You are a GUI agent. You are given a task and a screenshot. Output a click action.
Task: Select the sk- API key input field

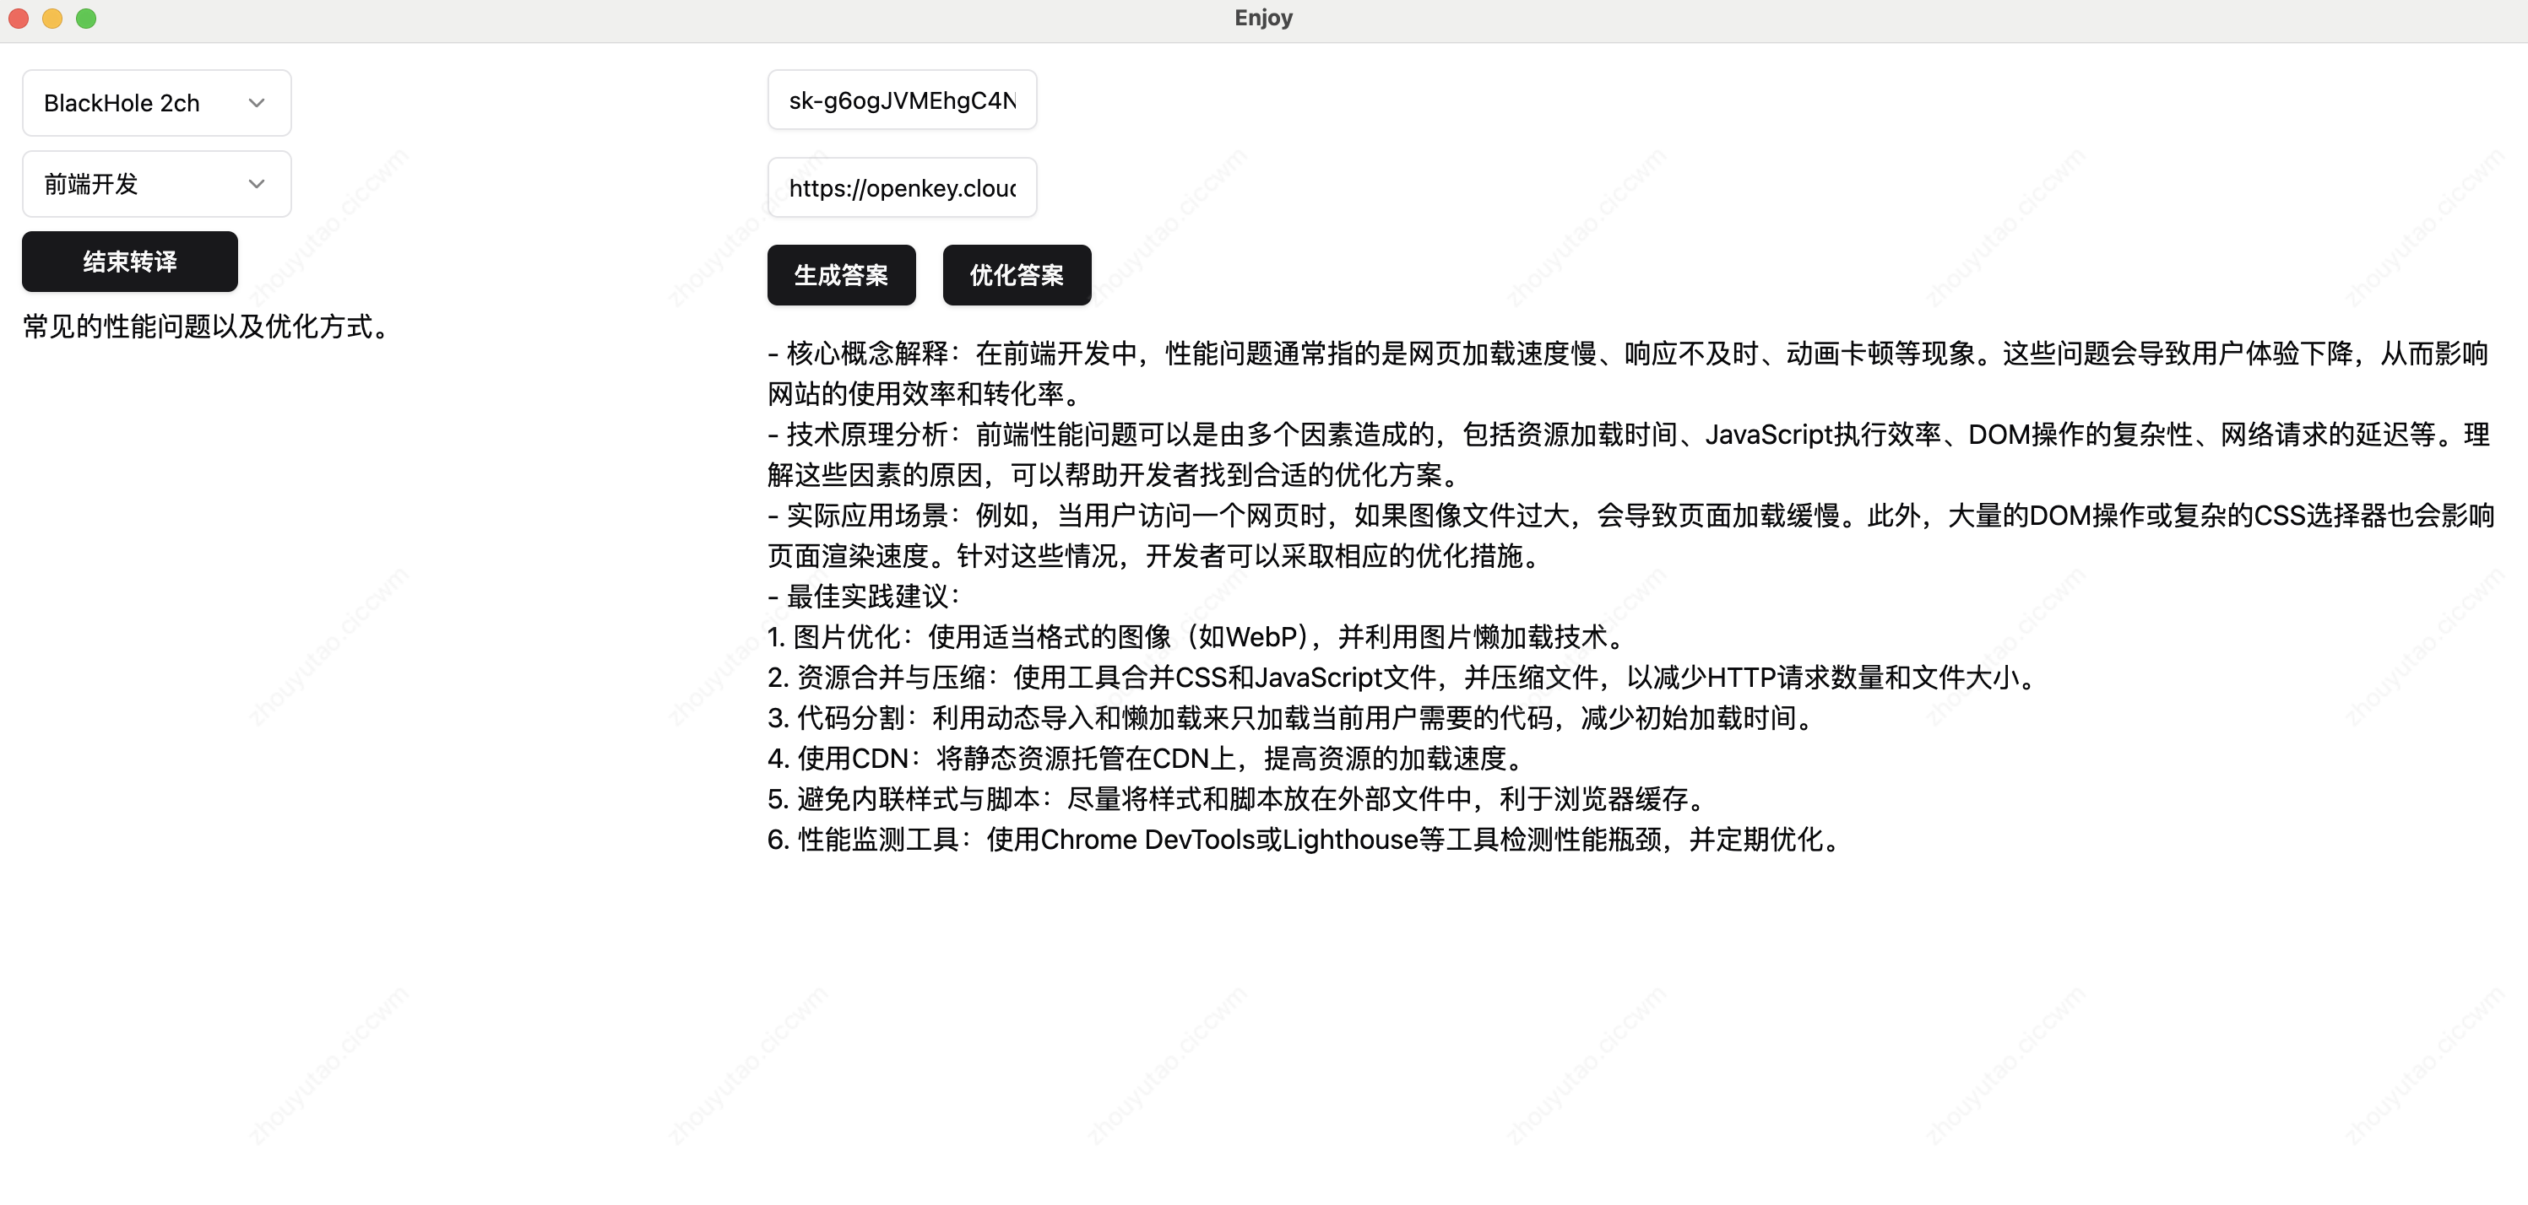(902, 99)
